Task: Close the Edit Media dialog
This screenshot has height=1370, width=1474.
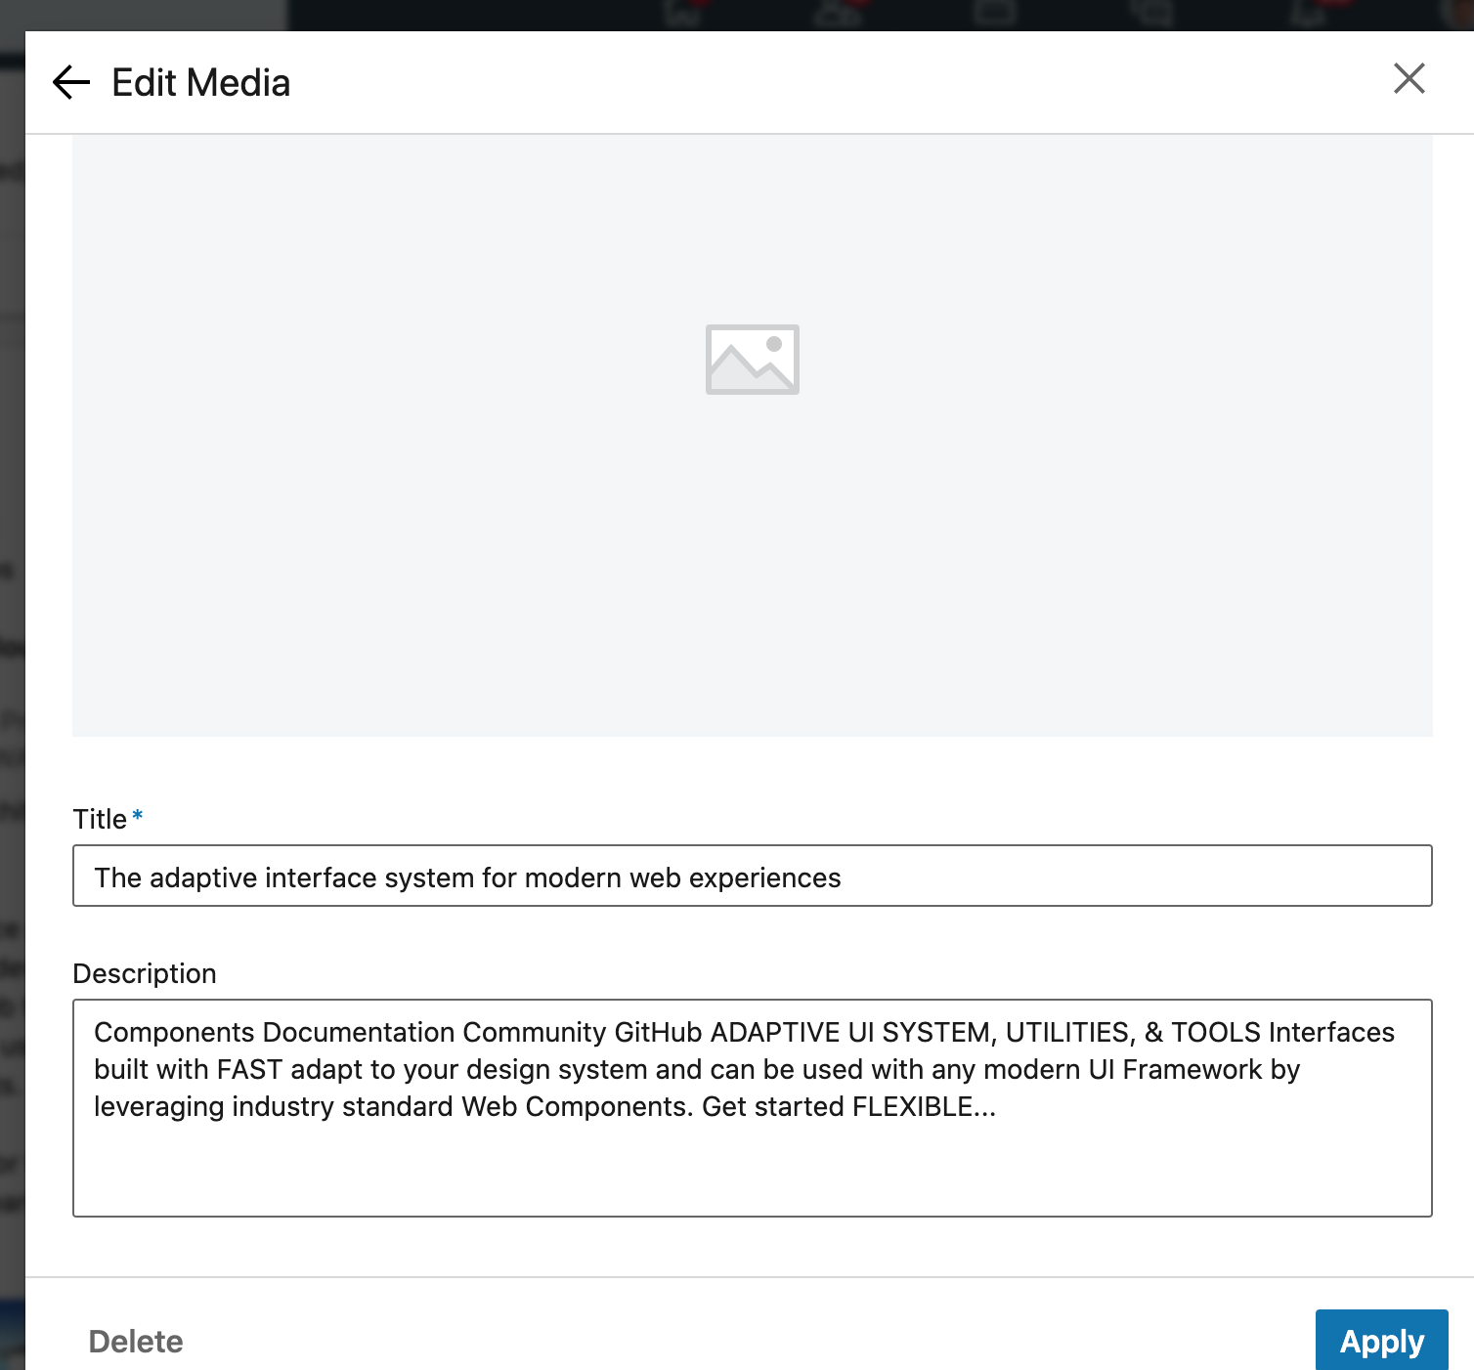Action: point(1408,80)
